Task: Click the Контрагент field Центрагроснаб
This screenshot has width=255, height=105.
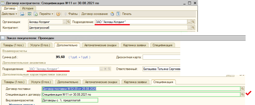Action: tap(107, 28)
